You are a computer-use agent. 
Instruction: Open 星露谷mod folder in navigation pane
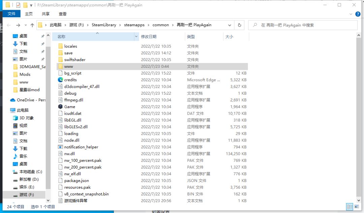click(x=27, y=90)
